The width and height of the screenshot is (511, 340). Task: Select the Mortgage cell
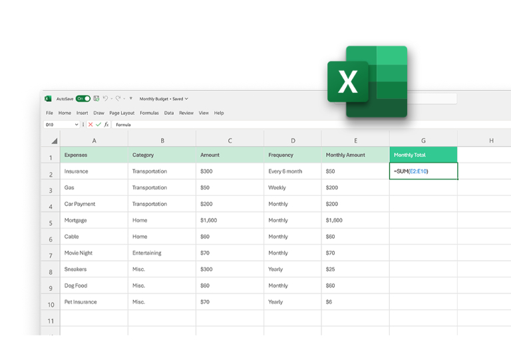click(x=94, y=220)
